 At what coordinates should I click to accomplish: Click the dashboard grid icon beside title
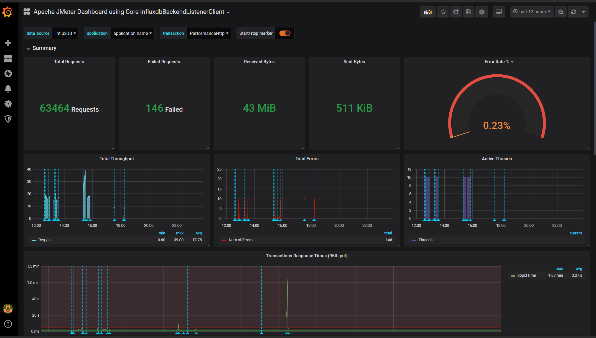tap(27, 12)
